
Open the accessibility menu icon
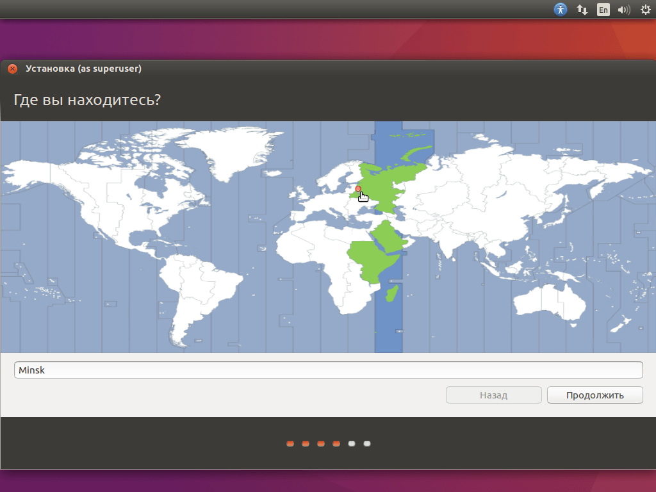click(560, 9)
